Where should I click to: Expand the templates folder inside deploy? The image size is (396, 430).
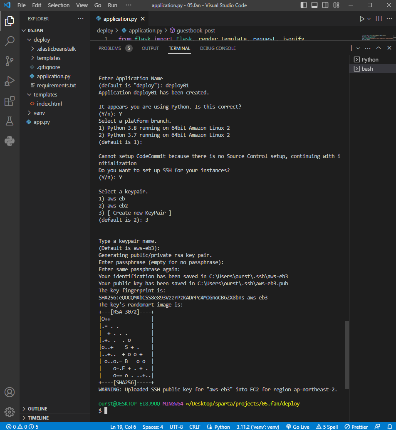[x=55, y=58]
